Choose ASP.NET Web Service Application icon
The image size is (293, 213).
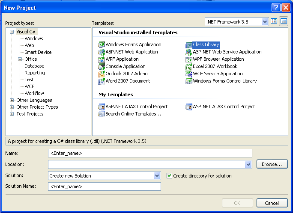coord(189,52)
